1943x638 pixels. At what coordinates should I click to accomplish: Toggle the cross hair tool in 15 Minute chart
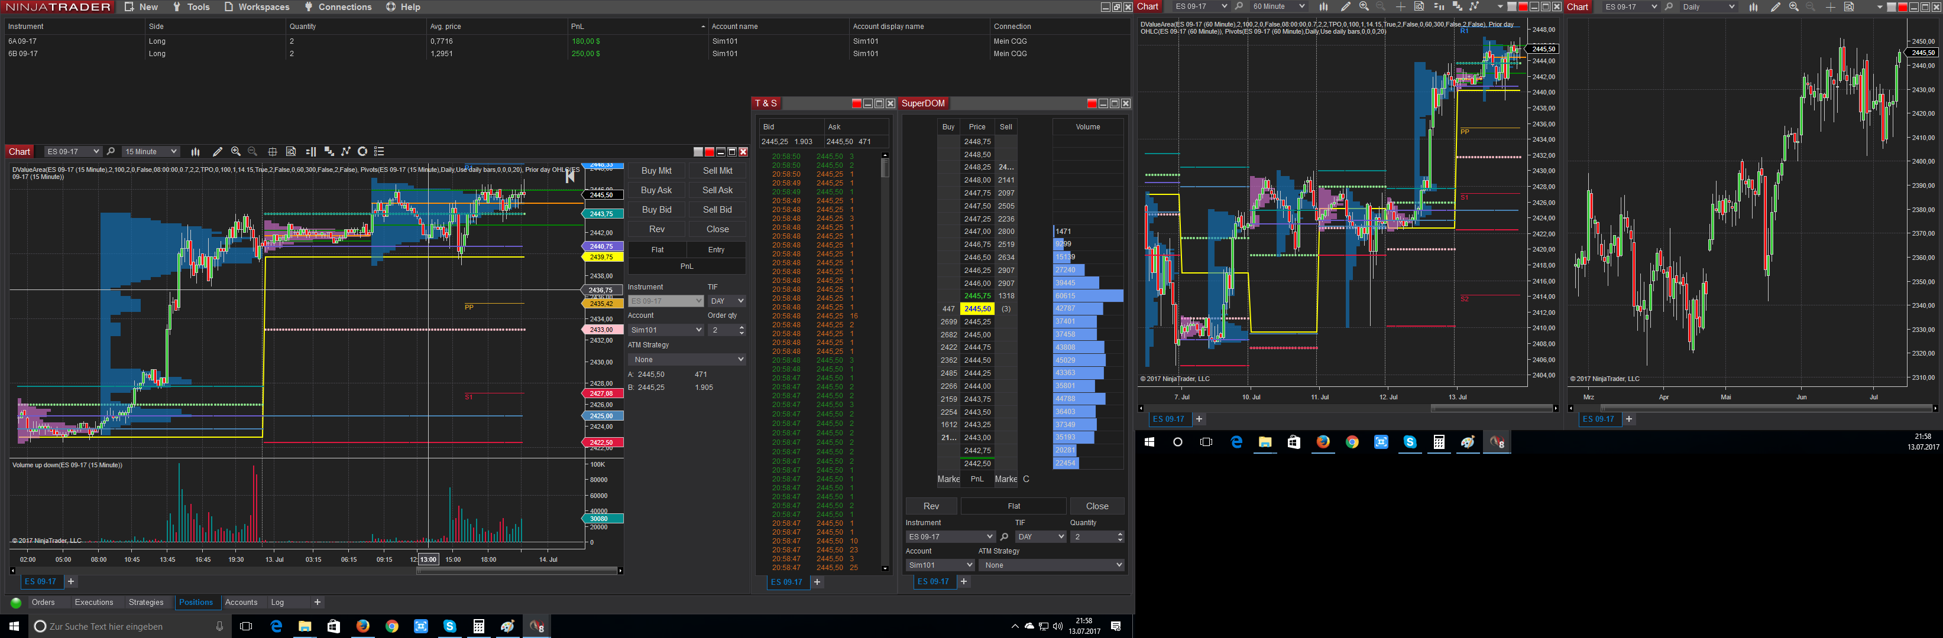272,151
